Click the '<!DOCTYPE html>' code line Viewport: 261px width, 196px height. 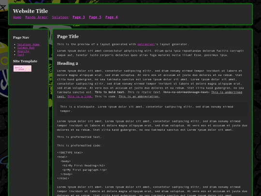(70, 152)
